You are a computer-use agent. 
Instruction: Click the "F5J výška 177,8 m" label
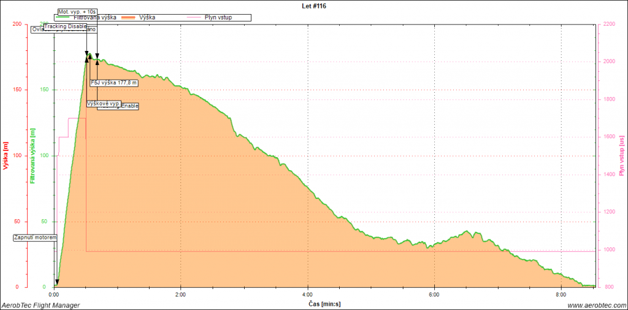pos(114,82)
